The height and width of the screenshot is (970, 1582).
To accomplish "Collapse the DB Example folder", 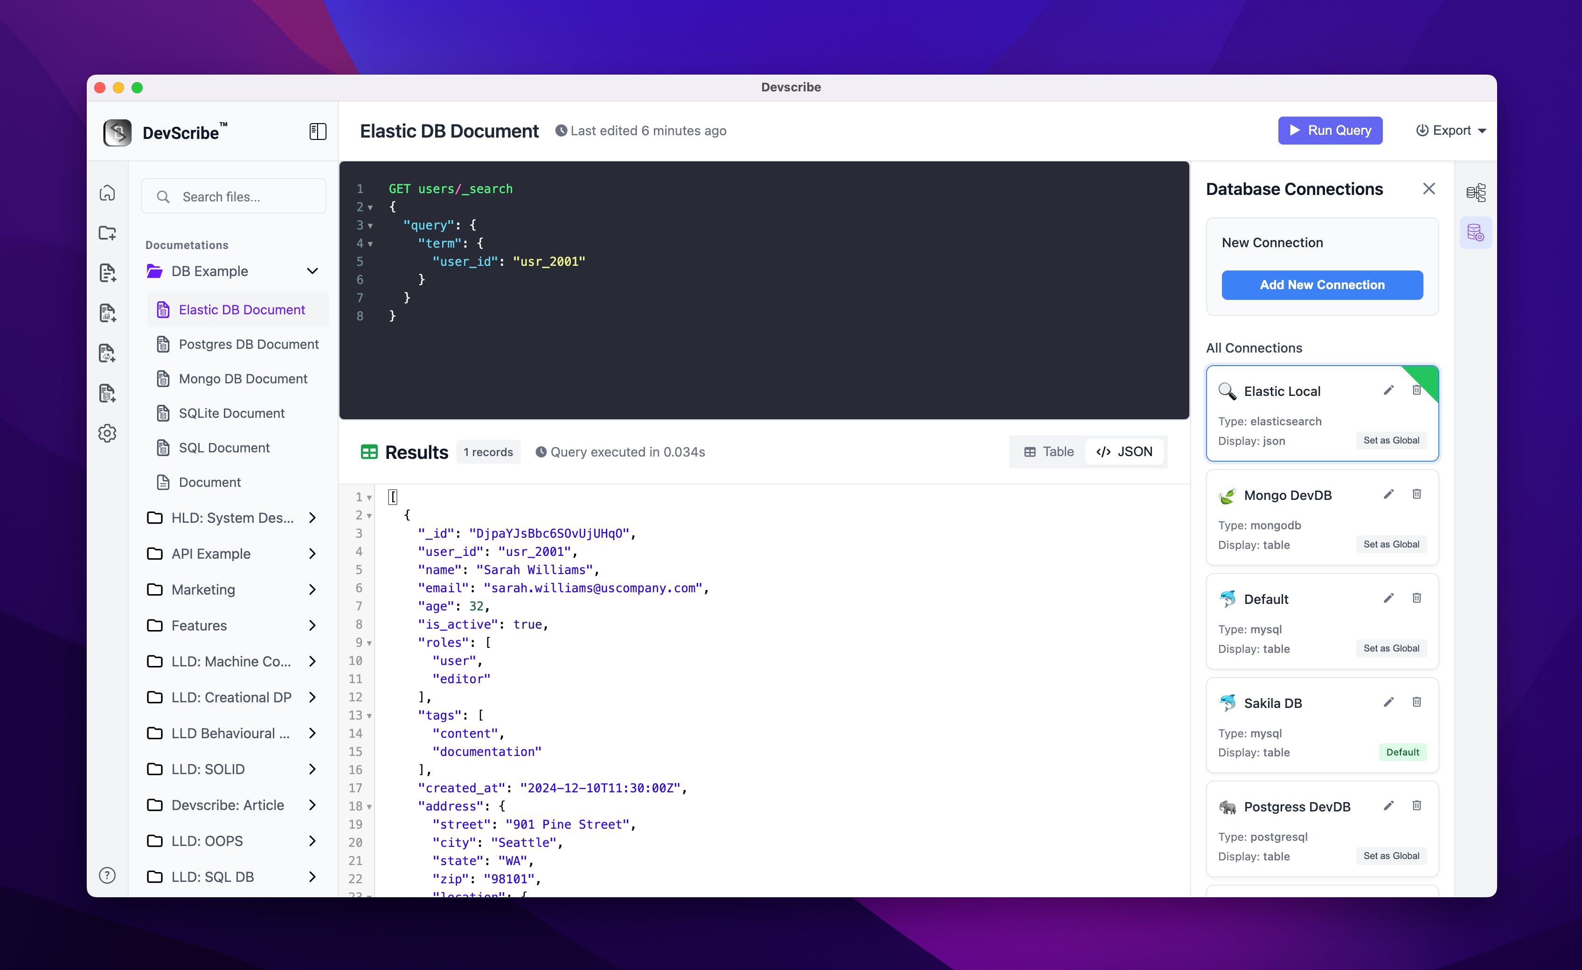I will (x=312, y=271).
